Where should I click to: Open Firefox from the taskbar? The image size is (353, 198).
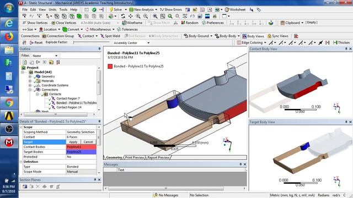coord(9,37)
